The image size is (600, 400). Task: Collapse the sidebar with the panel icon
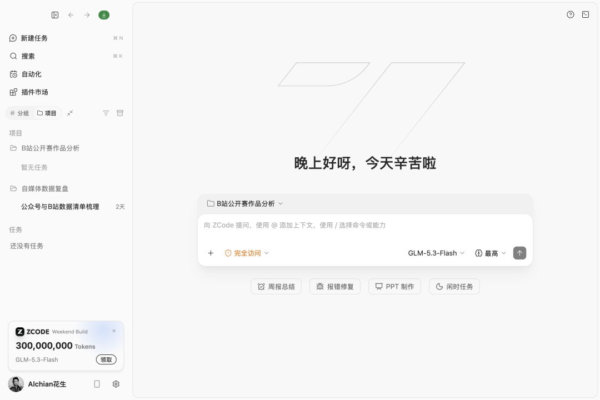55,15
